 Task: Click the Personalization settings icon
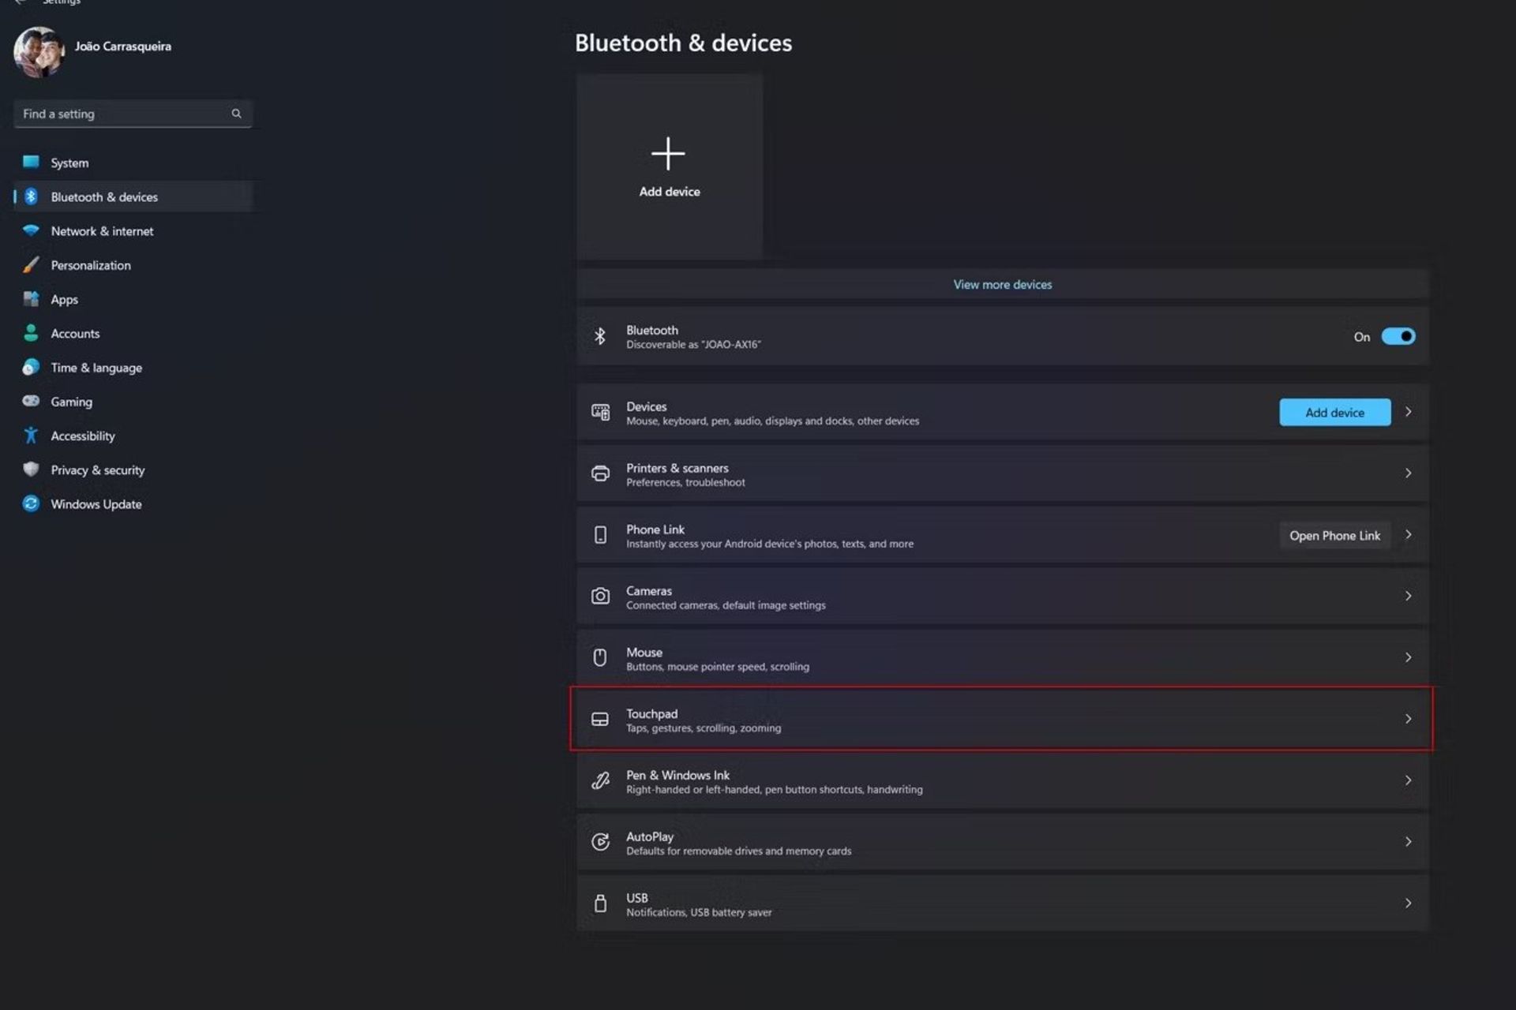click(x=29, y=264)
